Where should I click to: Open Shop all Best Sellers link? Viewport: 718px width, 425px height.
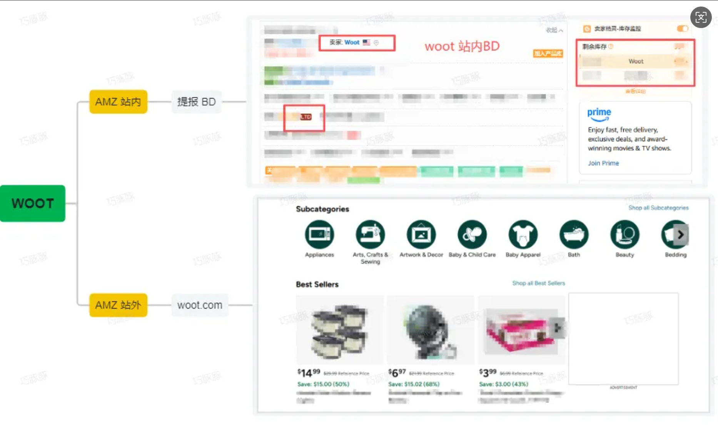tap(538, 283)
